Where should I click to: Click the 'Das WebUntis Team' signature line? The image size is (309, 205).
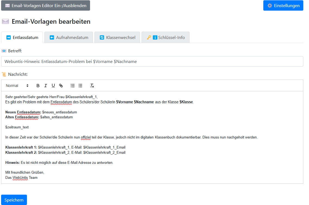[x=21, y=177]
